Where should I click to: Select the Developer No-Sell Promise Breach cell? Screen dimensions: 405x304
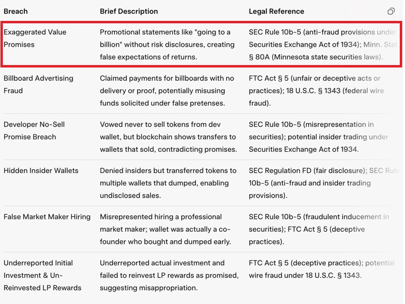click(x=34, y=131)
